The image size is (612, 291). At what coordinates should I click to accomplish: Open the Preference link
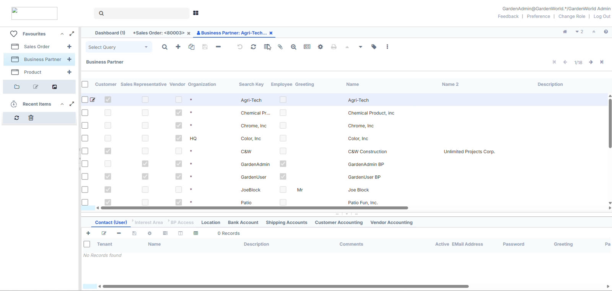click(x=538, y=16)
